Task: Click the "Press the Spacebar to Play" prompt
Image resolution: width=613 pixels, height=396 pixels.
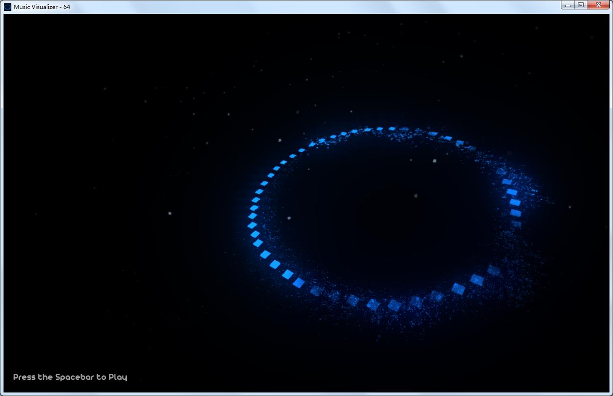Action: pos(70,377)
